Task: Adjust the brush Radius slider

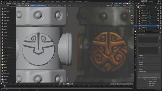Action: point(22,6)
